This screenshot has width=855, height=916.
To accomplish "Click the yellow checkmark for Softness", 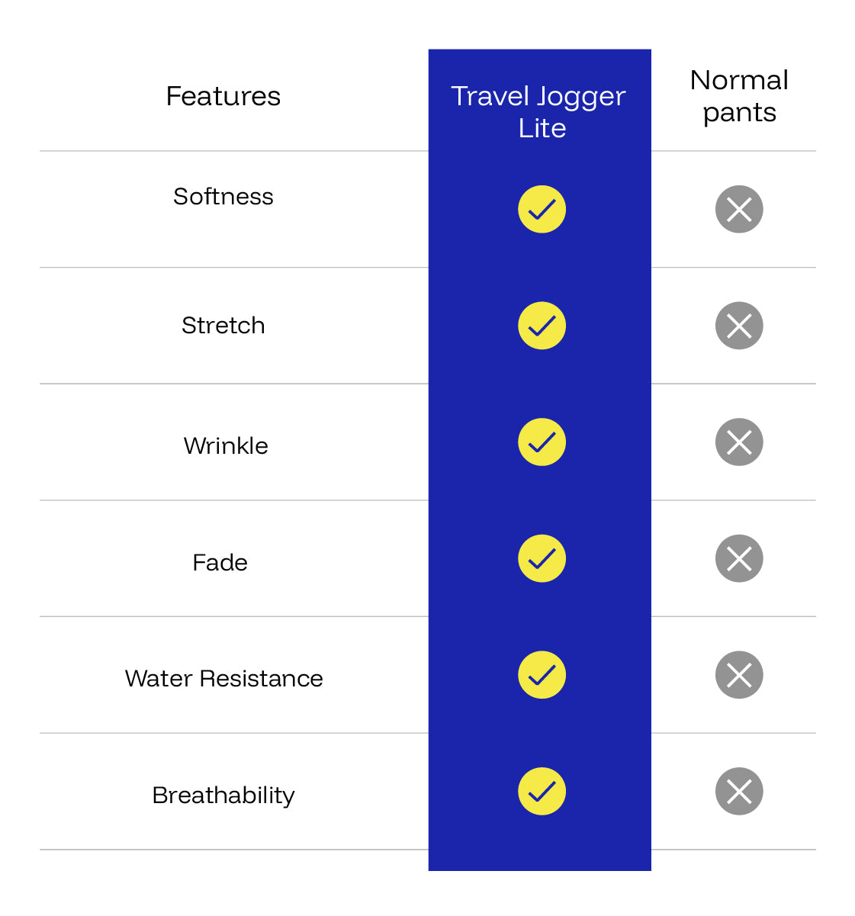I will click(x=542, y=209).
